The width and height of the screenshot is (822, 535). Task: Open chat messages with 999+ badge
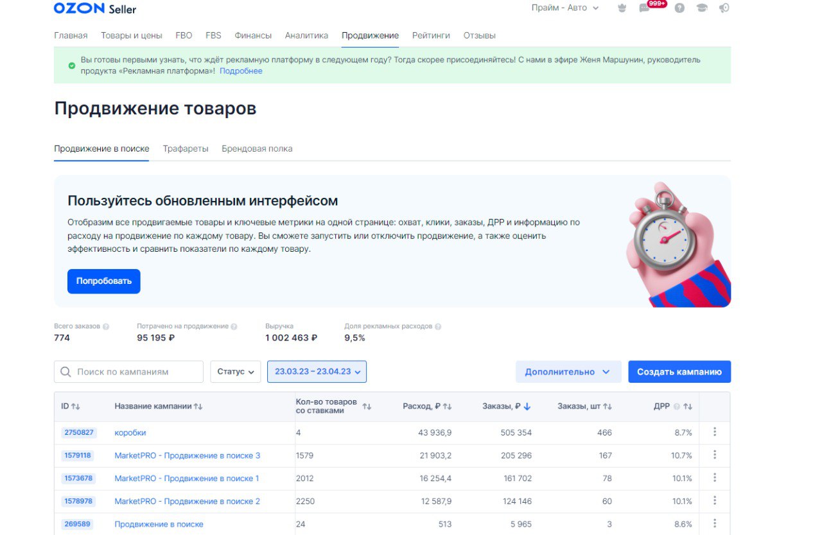point(644,8)
